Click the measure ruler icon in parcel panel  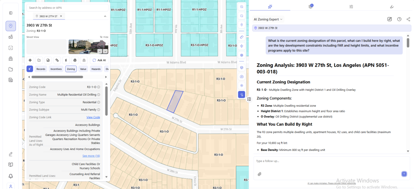[57, 60]
